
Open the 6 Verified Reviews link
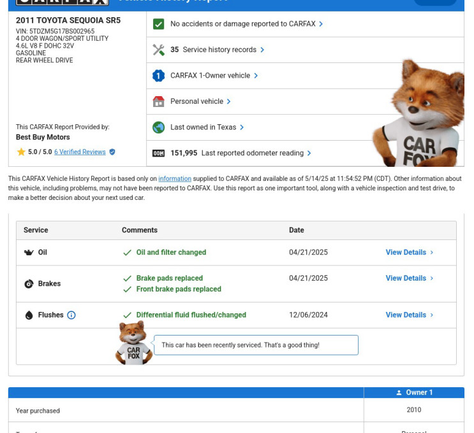[x=80, y=152]
